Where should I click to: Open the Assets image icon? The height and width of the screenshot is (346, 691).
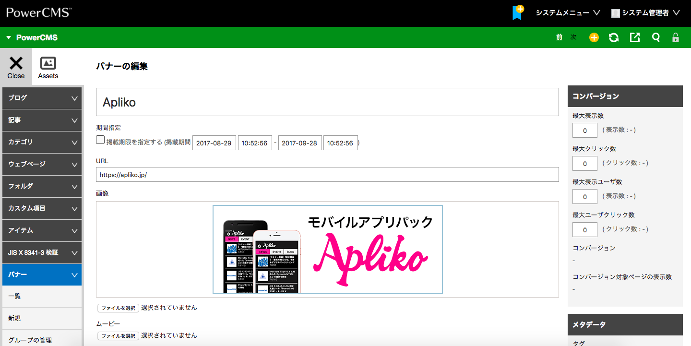48,63
